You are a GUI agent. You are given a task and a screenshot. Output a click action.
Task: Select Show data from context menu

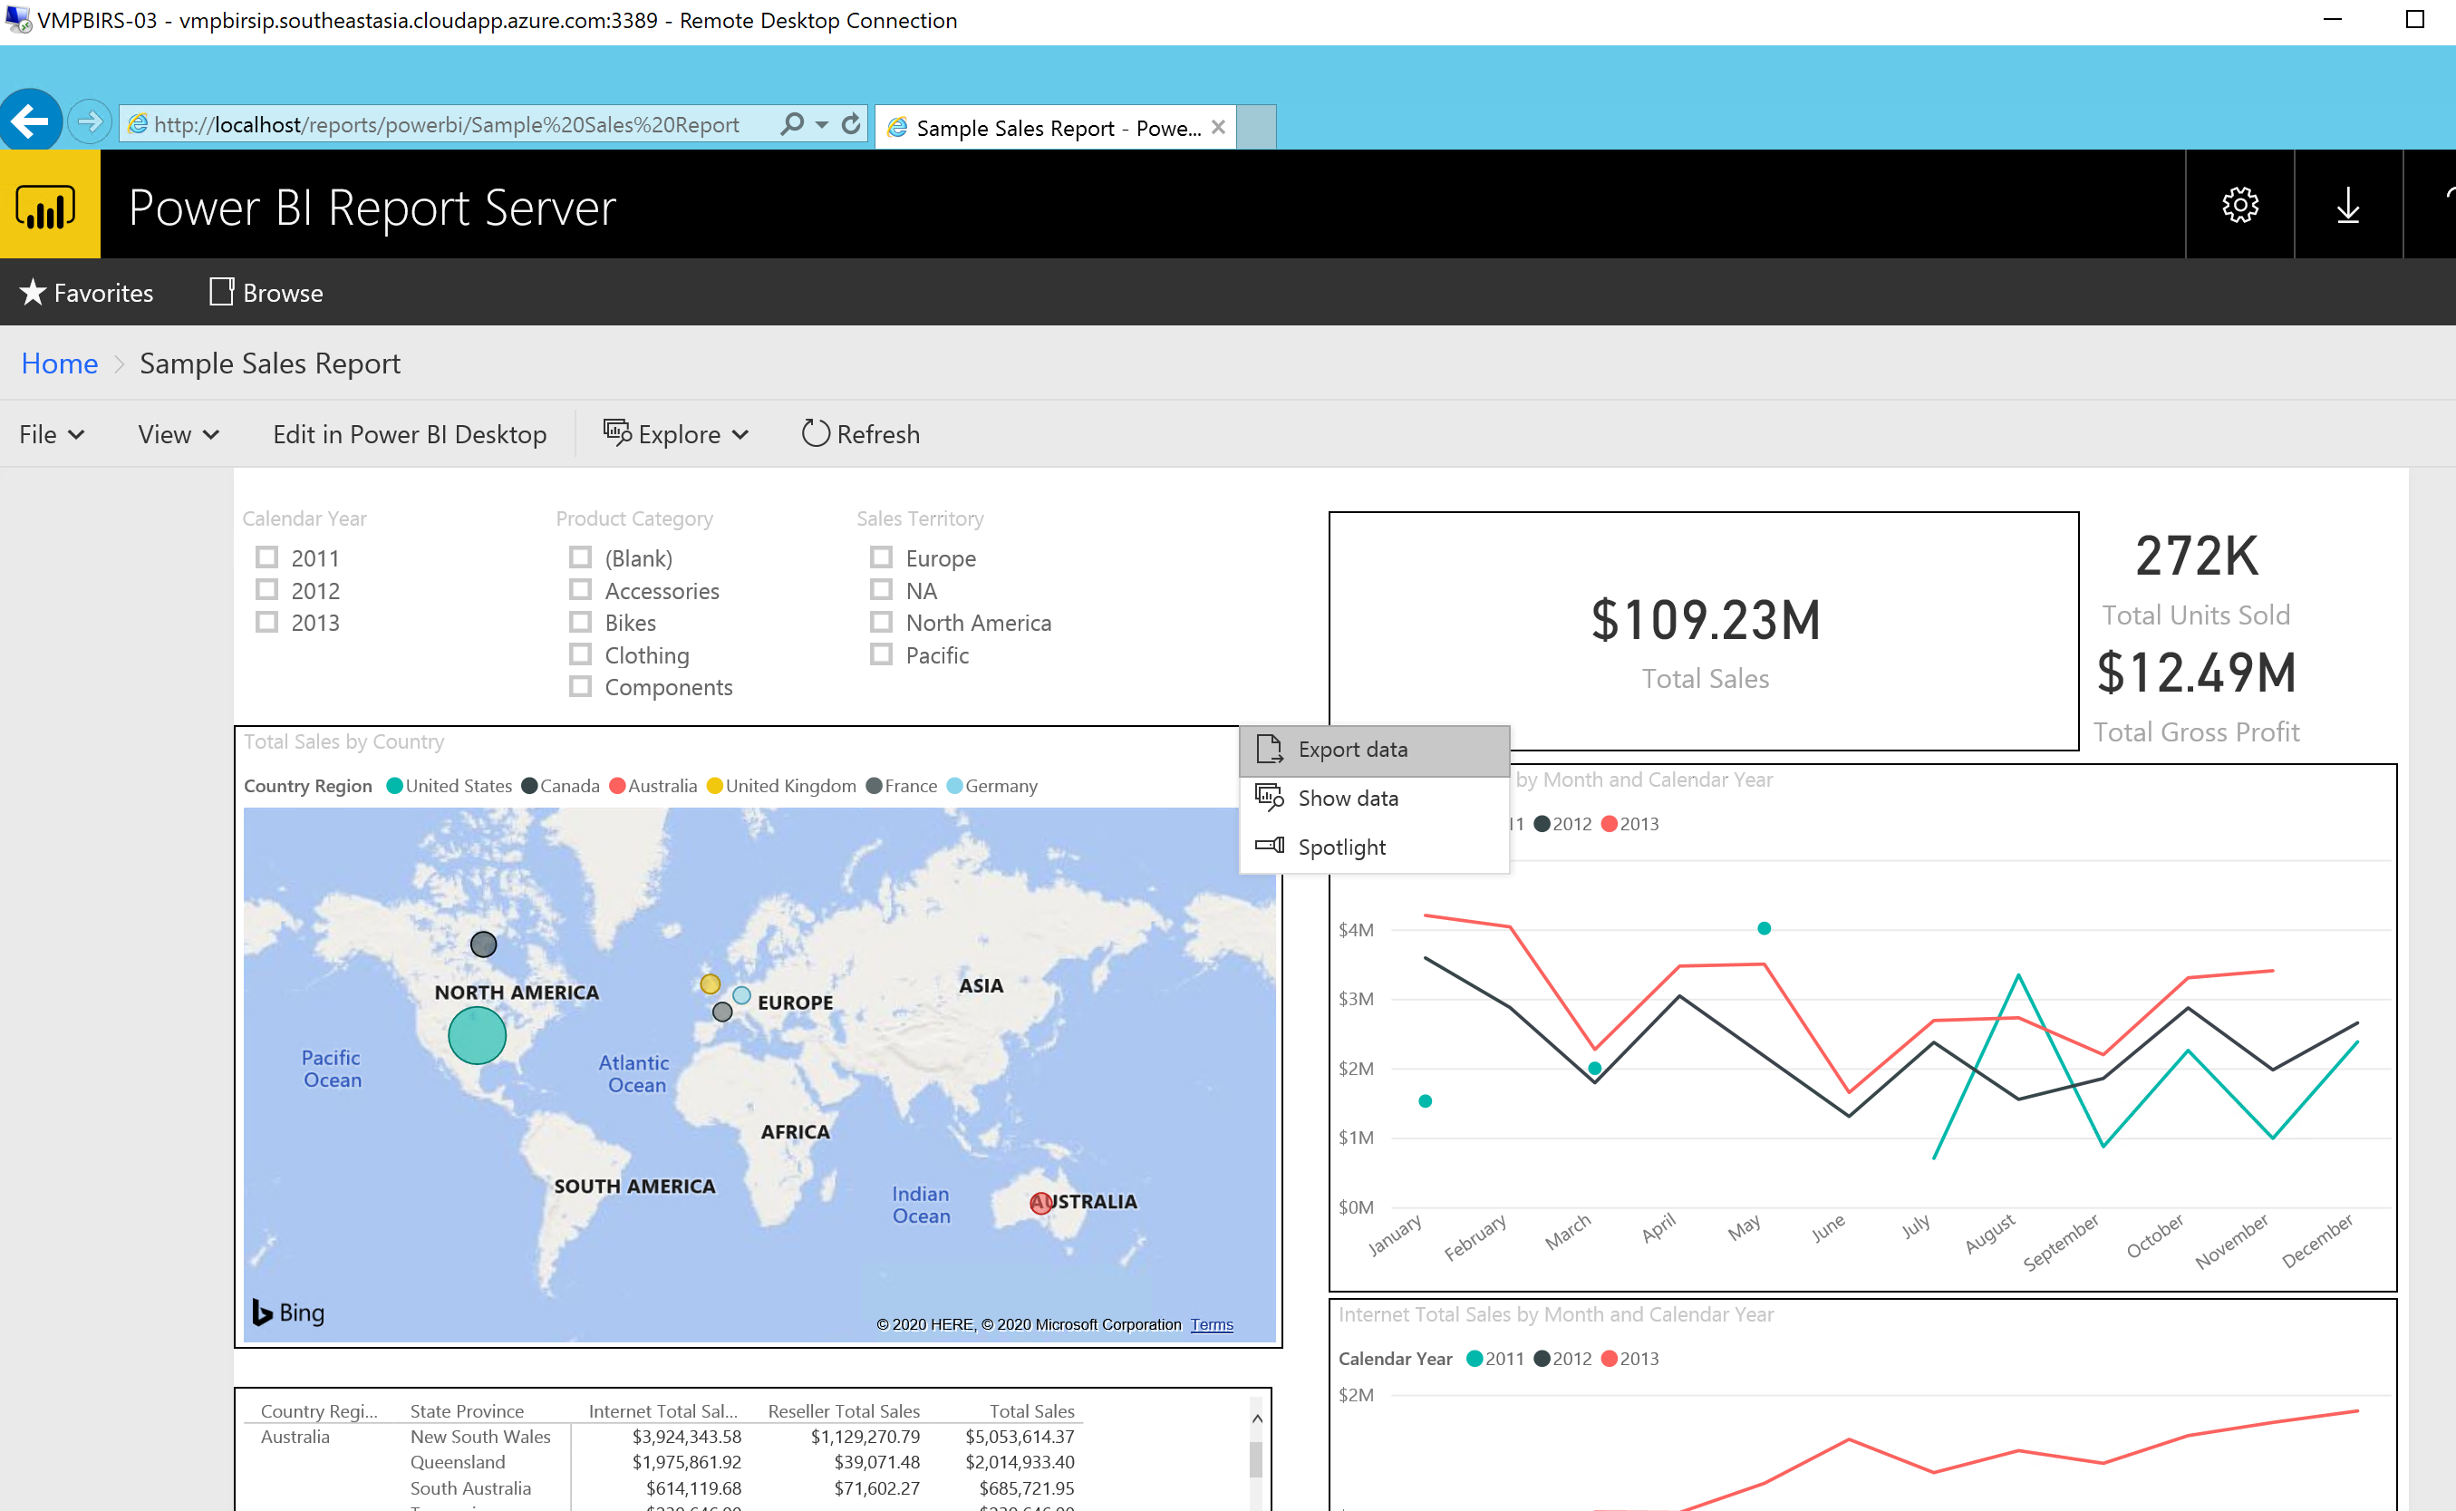coord(1374,798)
